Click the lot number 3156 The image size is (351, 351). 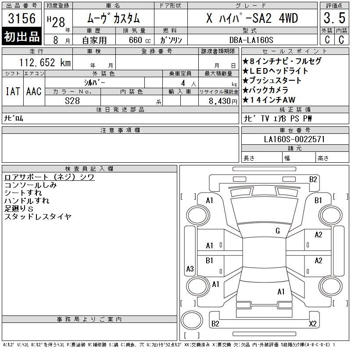[x=21, y=18]
